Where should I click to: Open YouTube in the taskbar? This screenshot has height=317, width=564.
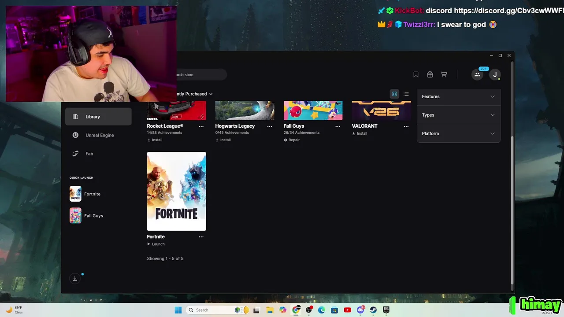click(348, 310)
